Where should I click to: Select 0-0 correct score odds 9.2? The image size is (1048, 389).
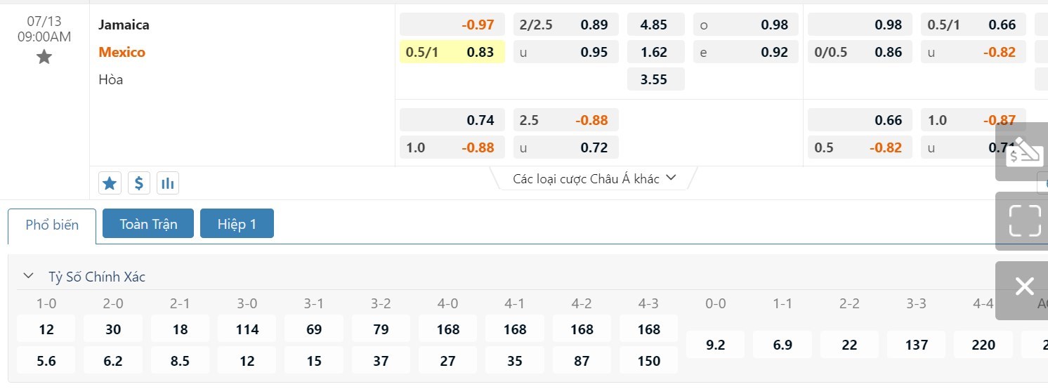coord(716,345)
